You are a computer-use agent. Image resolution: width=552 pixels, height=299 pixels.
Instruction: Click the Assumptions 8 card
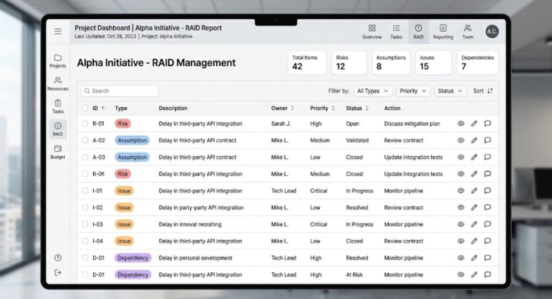click(x=391, y=62)
